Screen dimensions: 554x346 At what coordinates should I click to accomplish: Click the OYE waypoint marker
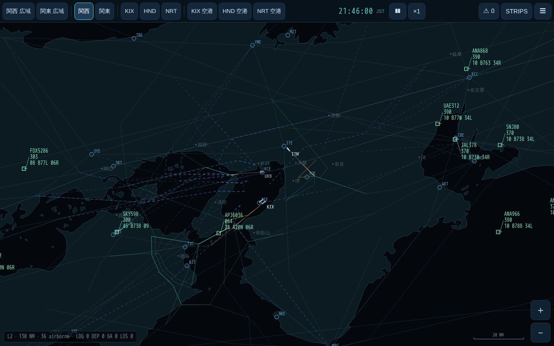tap(91, 154)
